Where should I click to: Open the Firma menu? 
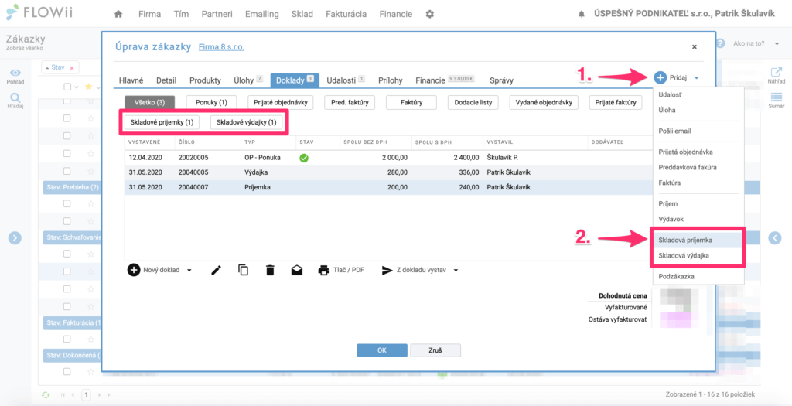click(x=150, y=14)
